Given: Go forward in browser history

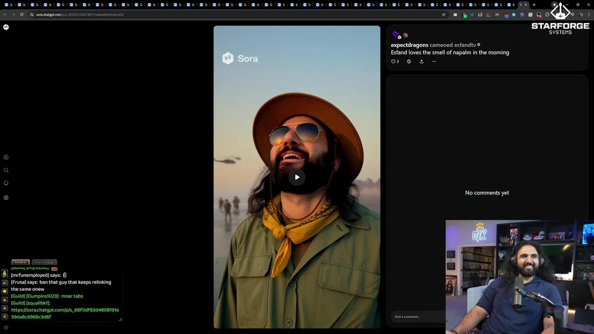Looking at the screenshot, I should pyautogui.click(x=13, y=14).
